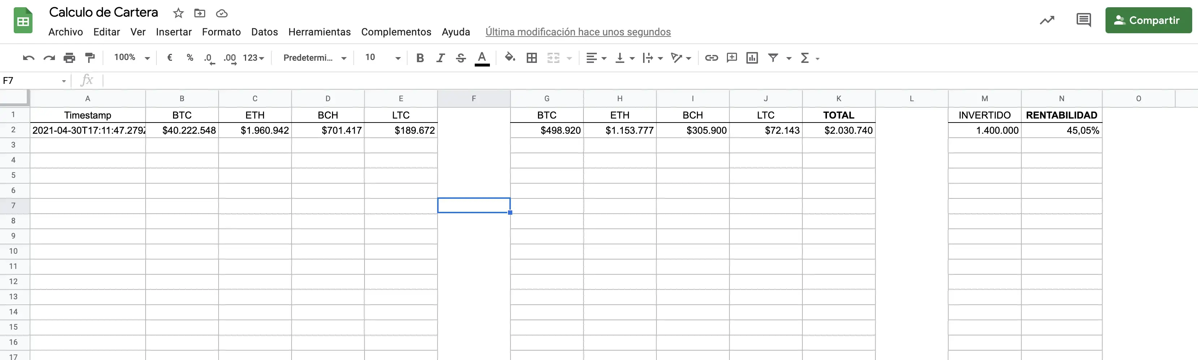Open the 123 number formats menu
This screenshot has height=360, width=1198.
[254, 58]
